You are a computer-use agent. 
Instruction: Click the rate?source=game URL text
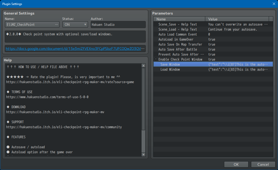click(70, 82)
